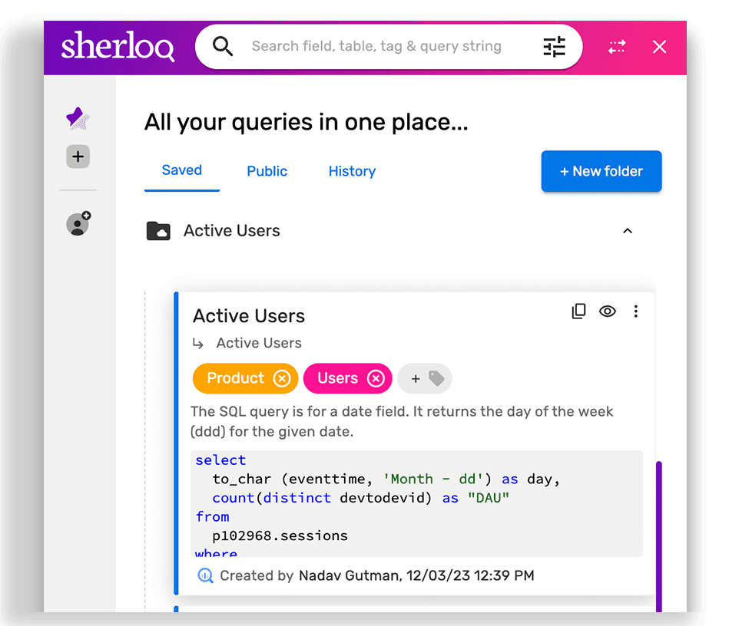The image size is (729, 626).
Task: Click the sherloq logo
Action: tap(118, 46)
